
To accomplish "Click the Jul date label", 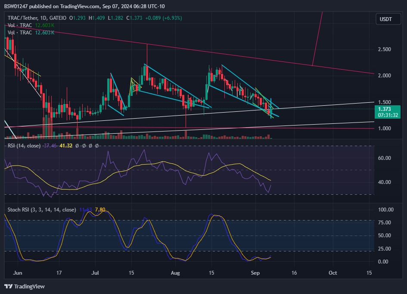I will (x=95, y=273).
